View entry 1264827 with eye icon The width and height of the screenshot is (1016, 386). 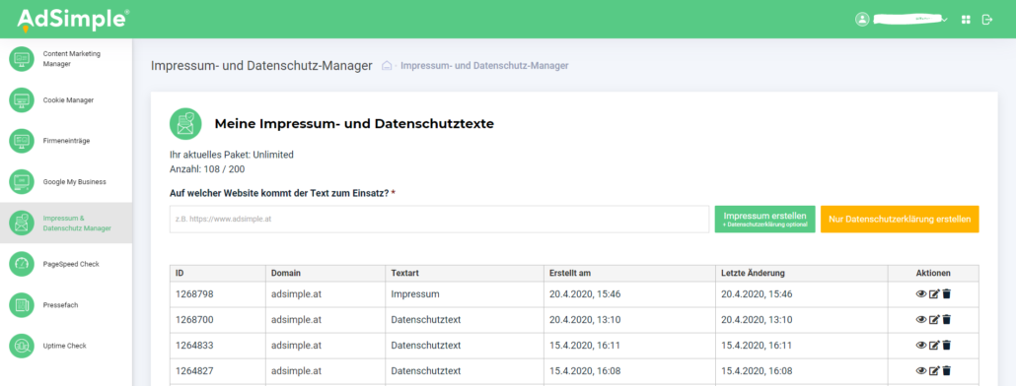(x=921, y=370)
